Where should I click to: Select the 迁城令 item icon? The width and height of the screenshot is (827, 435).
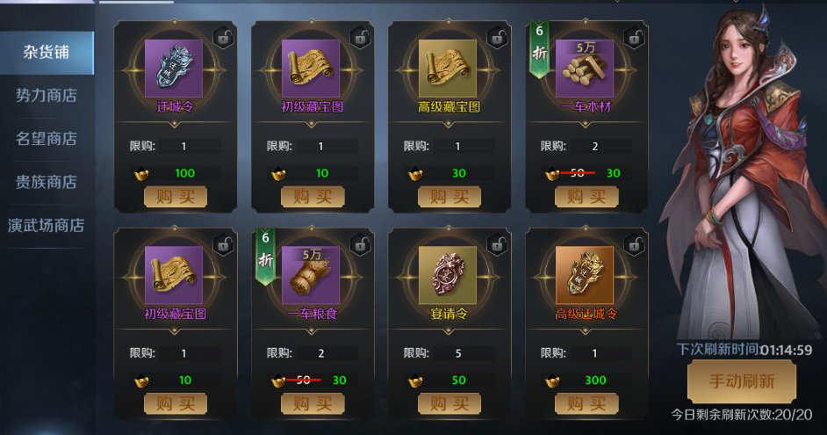click(x=174, y=68)
